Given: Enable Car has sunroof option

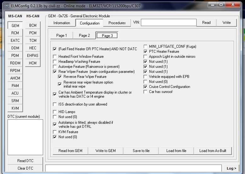Looking at the screenshot, I should pos(146,92).
